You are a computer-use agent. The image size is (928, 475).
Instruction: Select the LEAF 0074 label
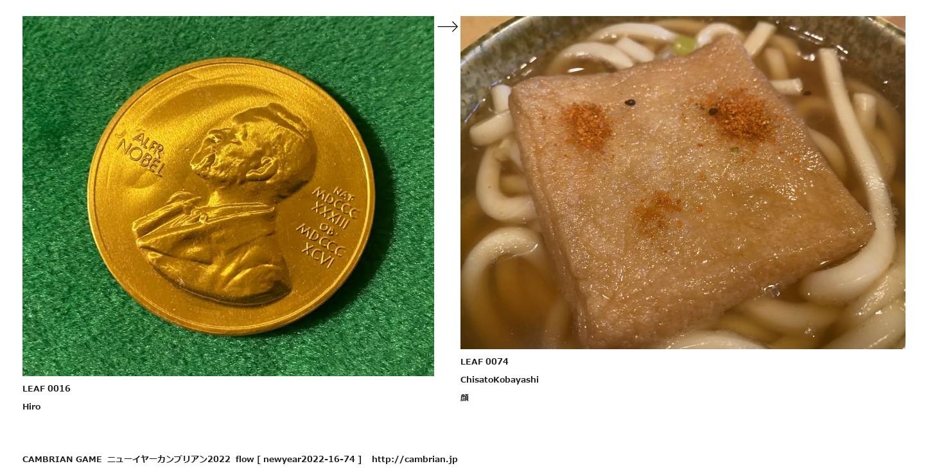tap(484, 361)
